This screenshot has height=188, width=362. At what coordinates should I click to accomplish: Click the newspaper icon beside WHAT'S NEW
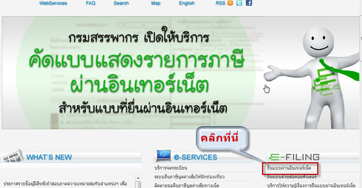coord(12,156)
